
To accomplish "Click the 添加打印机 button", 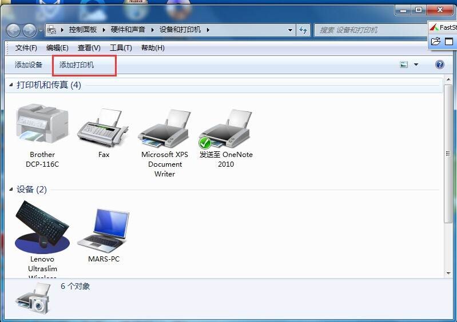I will 77,65.
